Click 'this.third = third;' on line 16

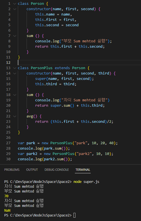click(x=56, y=84)
